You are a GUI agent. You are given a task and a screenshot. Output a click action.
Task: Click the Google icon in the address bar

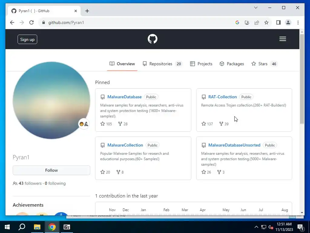click(x=237, y=22)
